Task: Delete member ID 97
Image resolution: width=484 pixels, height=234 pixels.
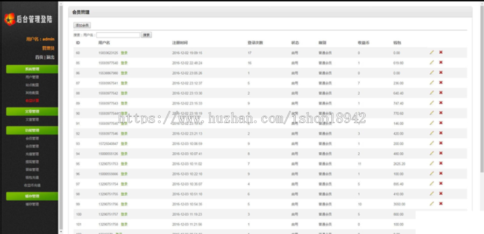Action: (441, 183)
